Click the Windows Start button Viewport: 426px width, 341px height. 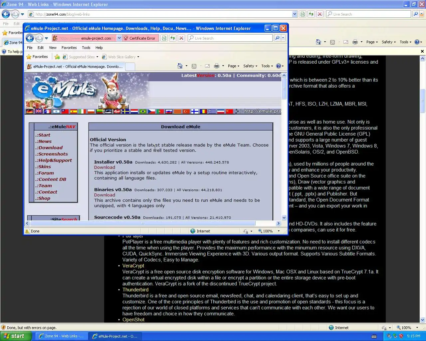click(16, 336)
